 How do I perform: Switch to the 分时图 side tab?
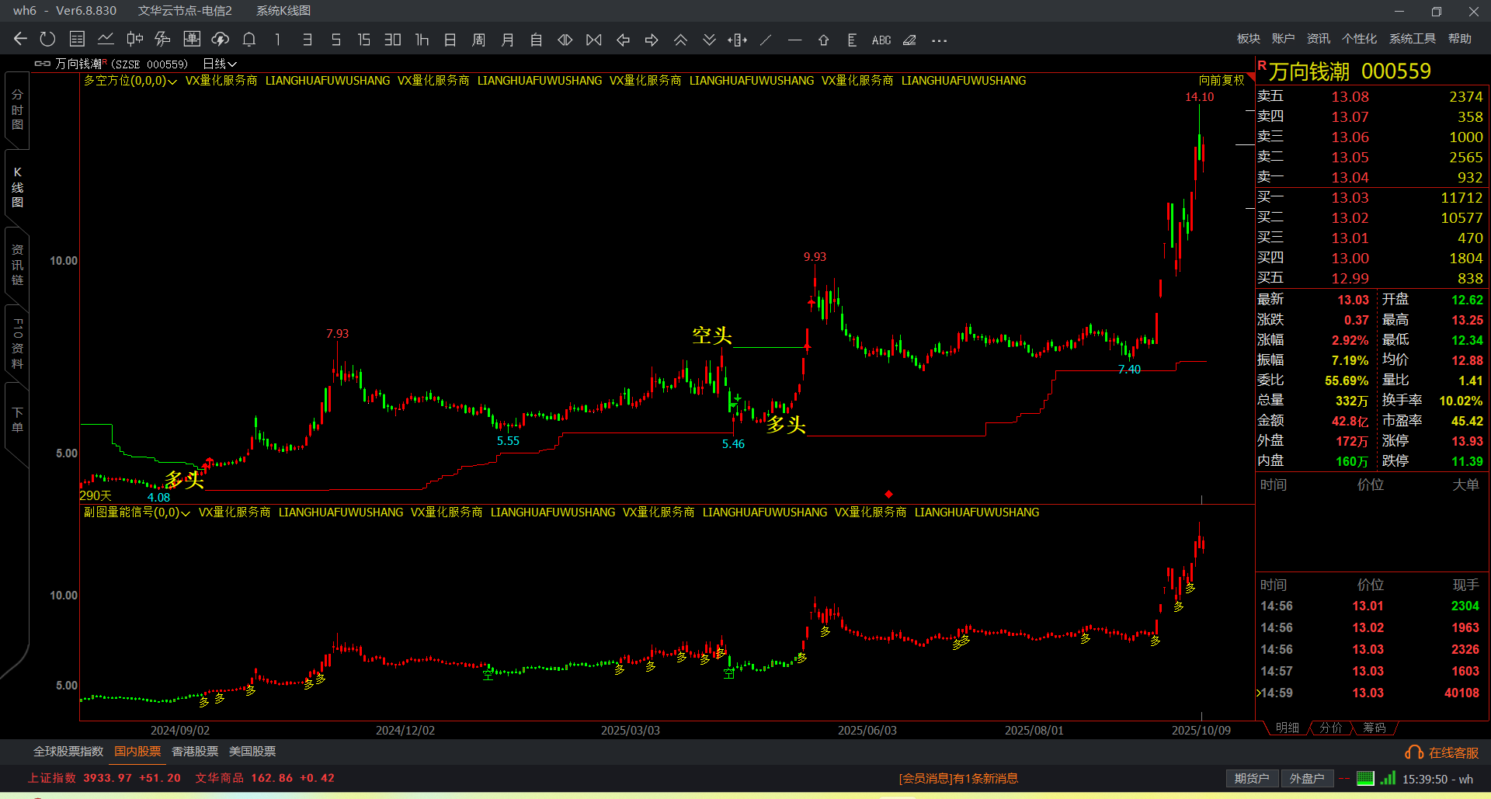click(17, 109)
